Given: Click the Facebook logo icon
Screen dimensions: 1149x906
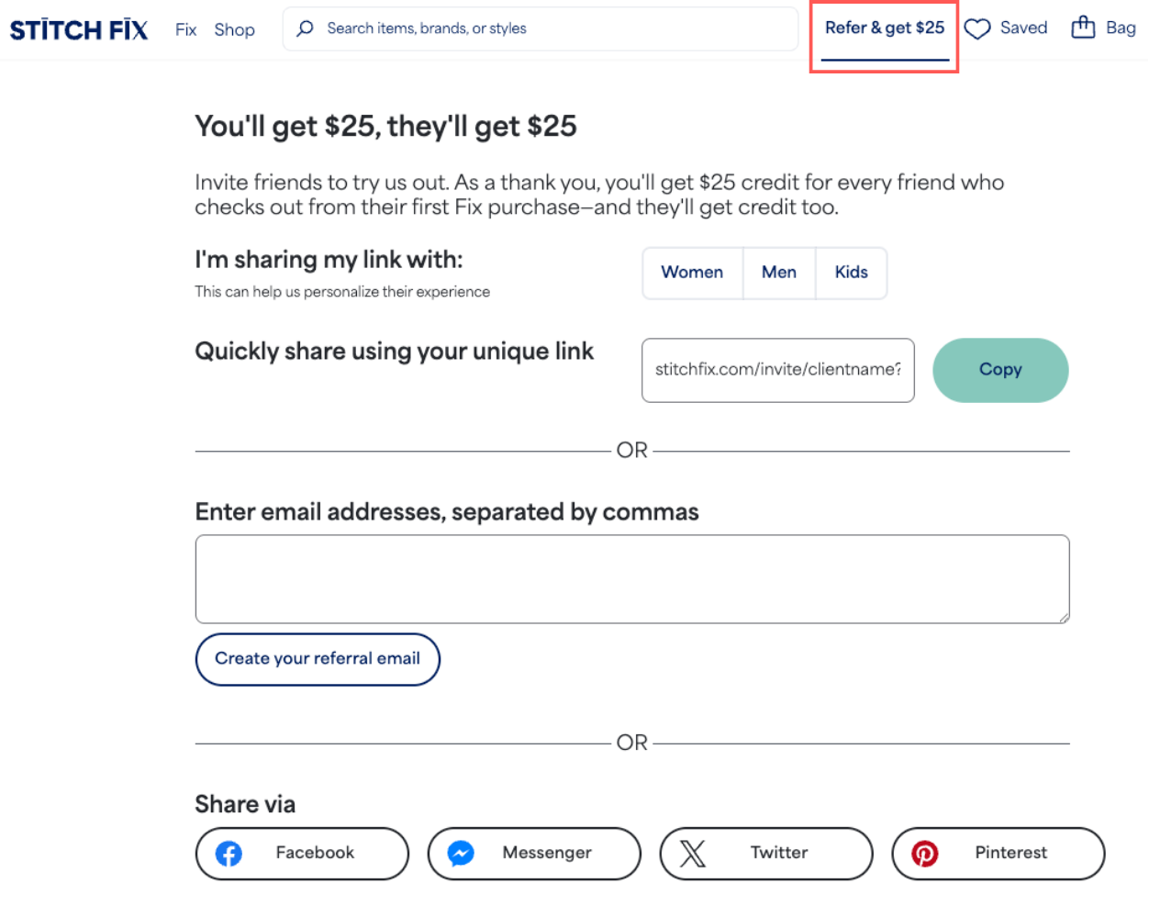Looking at the screenshot, I should (x=229, y=854).
